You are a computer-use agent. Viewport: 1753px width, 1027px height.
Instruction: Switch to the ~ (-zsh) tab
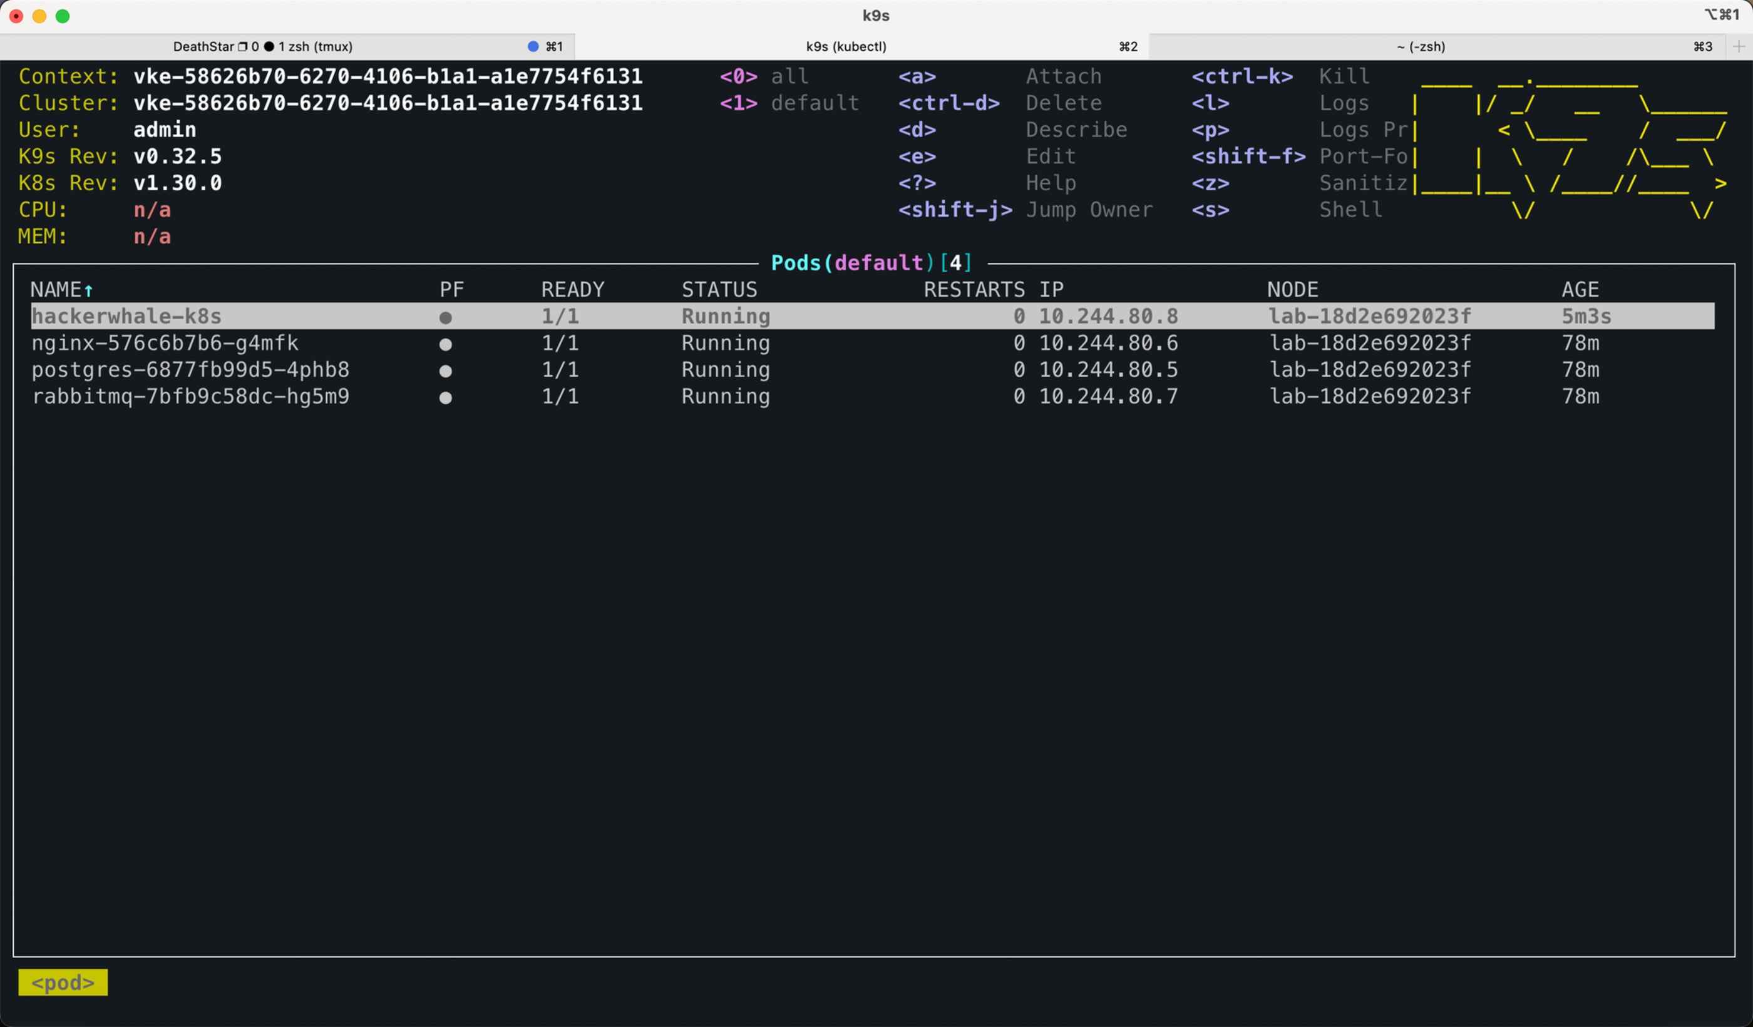1421,46
